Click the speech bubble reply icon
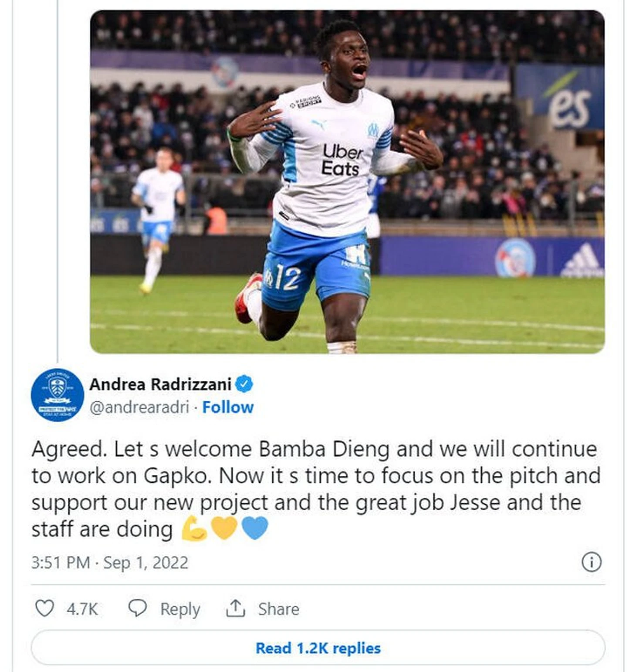The width and height of the screenshot is (636, 672). pos(137,608)
